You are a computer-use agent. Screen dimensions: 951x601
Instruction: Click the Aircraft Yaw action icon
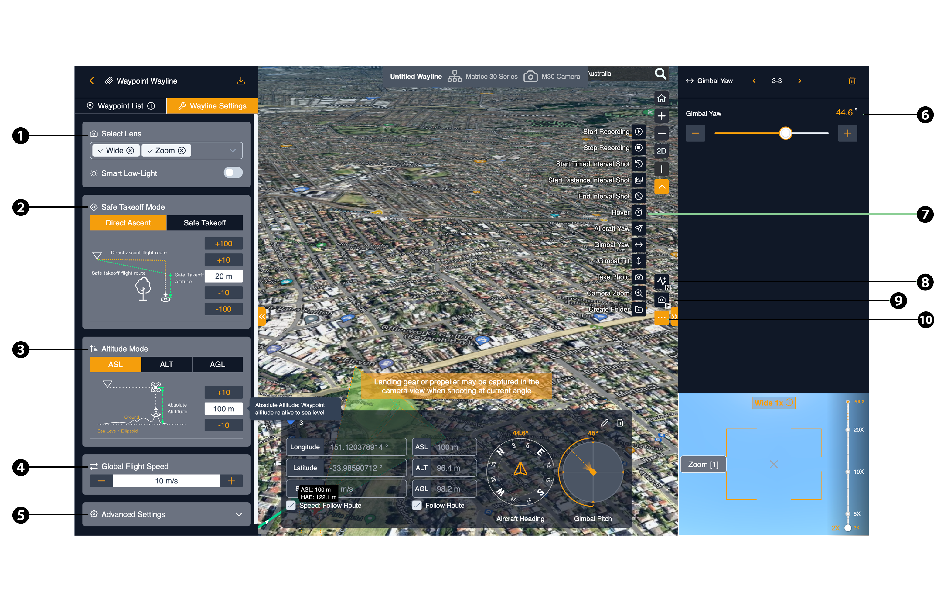pos(639,228)
